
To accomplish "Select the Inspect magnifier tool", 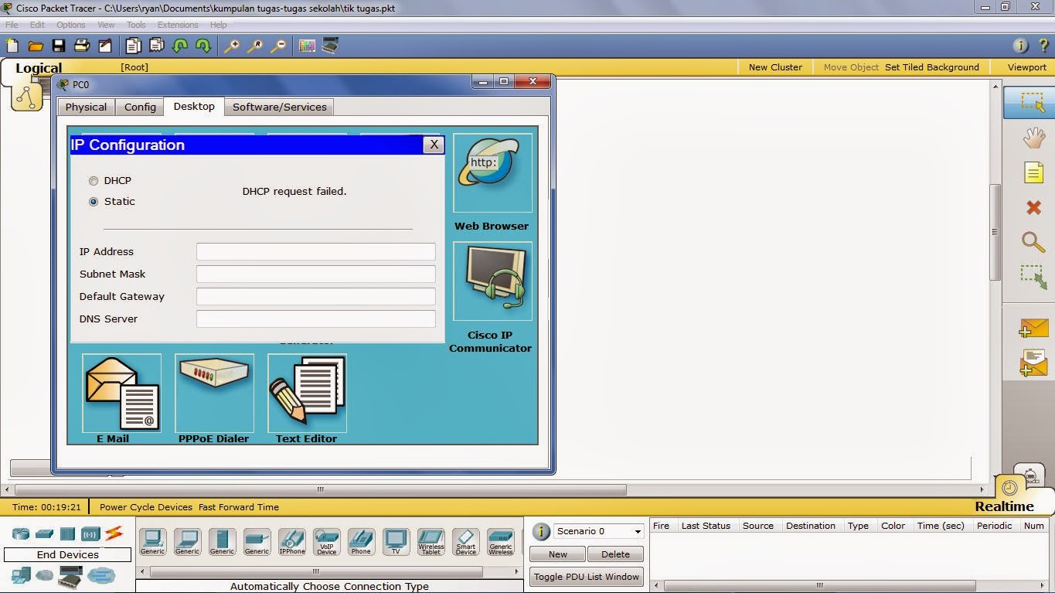I will tap(1033, 241).
